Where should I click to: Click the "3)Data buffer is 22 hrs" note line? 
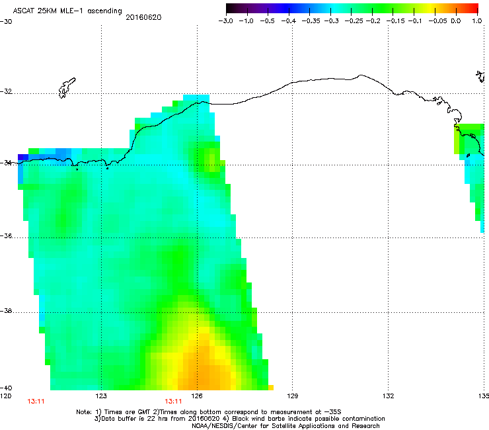tap(239, 419)
